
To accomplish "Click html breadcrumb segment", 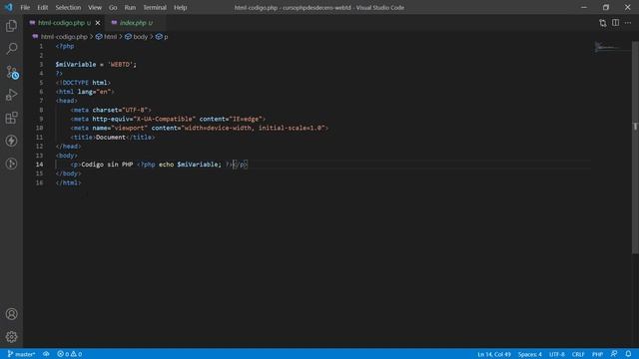I will click(110, 37).
